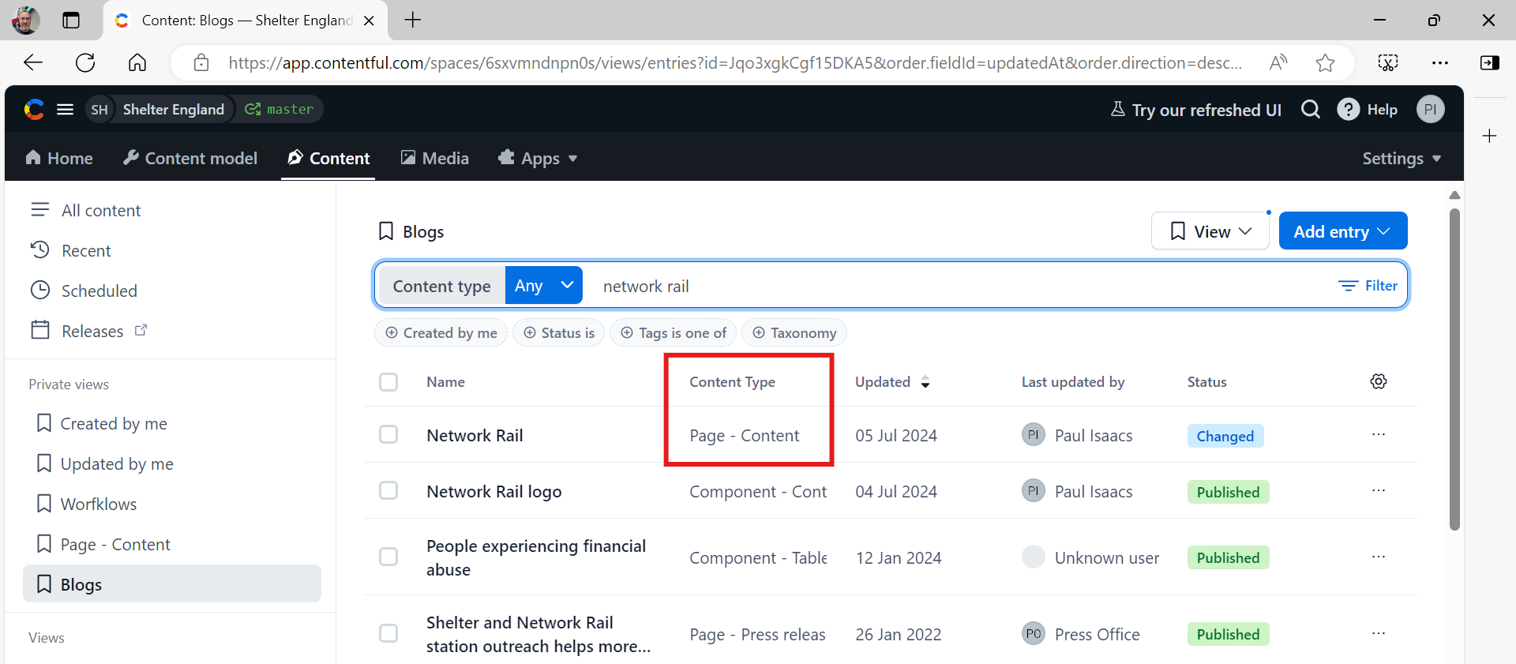The height and width of the screenshot is (664, 1516).
Task: Open the PI account avatar menu
Action: [x=1431, y=110]
